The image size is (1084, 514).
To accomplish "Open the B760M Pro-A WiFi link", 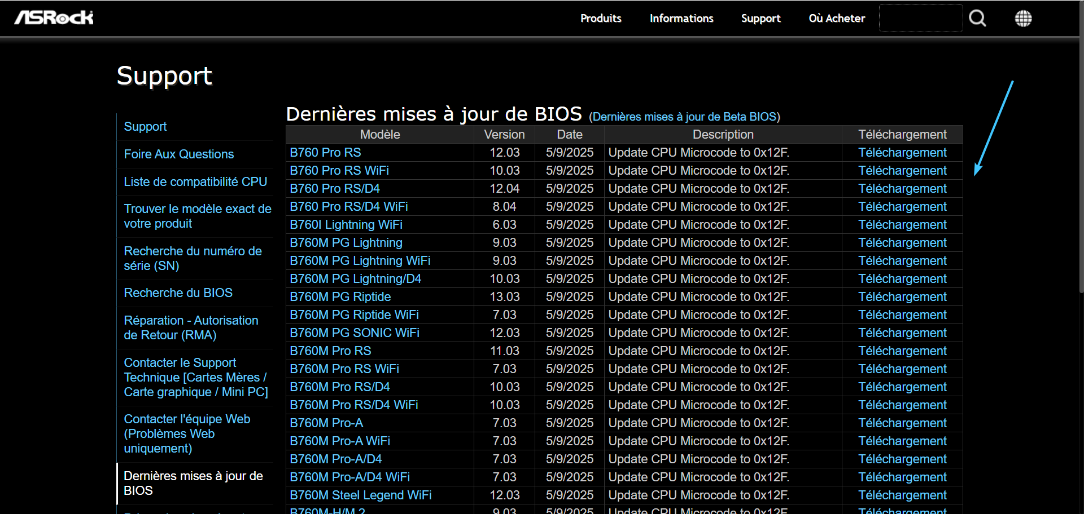I will [x=340, y=441].
